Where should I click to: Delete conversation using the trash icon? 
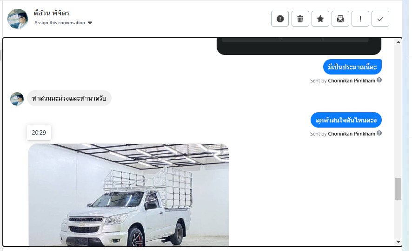[300, 19]
